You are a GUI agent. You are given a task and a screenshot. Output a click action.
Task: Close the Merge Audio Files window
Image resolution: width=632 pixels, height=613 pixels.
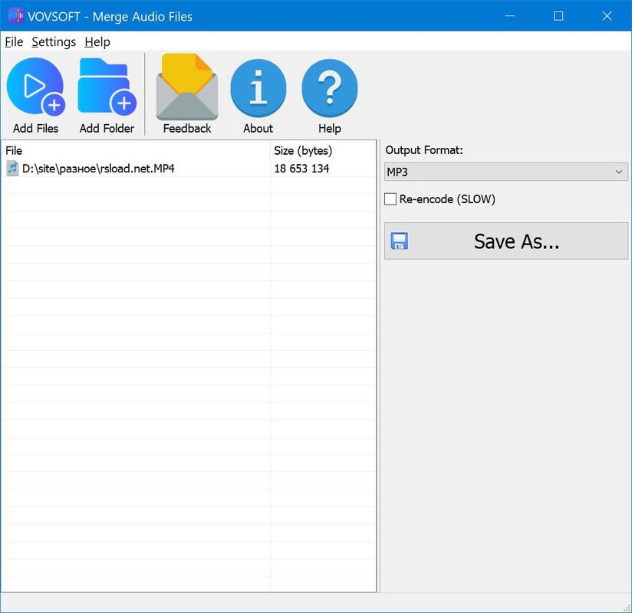pos(607,16)
